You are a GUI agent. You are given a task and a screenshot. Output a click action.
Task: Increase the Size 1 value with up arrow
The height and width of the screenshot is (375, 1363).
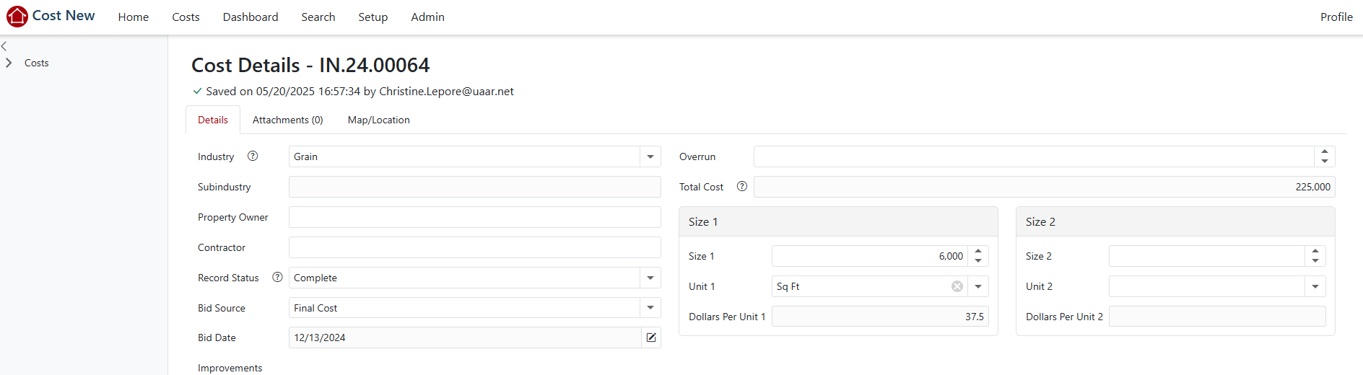[x=978, y=252]
